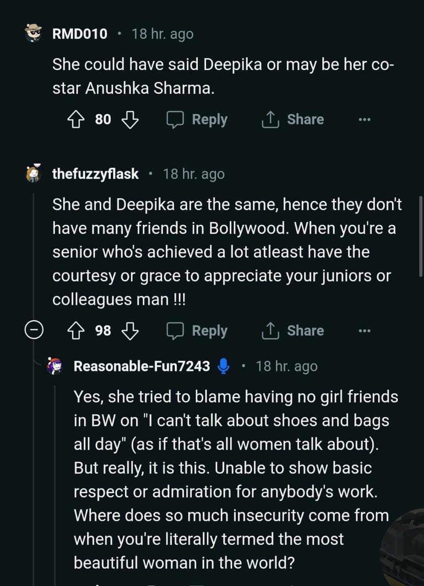Reply to thefuzzyflask's comment
This screenshot has width=424, height=586.
click(197, 331)
